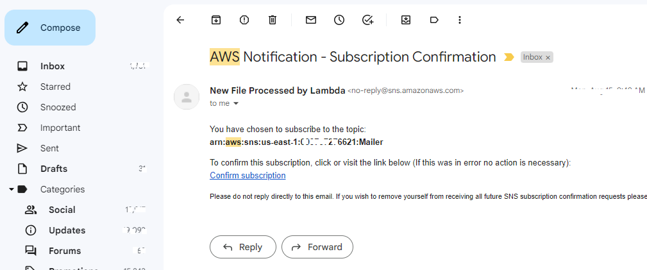Click the Move to icon
Screen dimensions: 647x270
pyautogui.click(x=406, y=20)
